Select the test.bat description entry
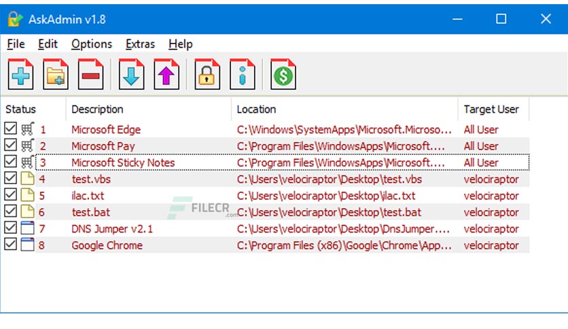Screen dimensions: 568x329 pos(90,212)
